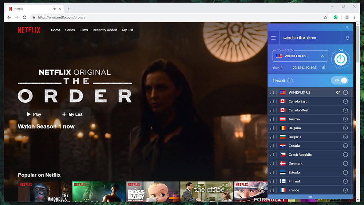
Task: Turn off the Windscribe power button
Action: [x=341, y=59]
